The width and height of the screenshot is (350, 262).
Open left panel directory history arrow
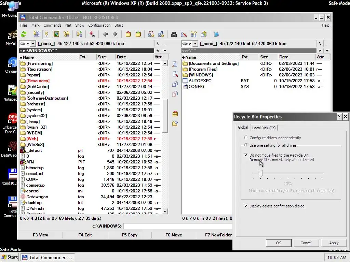pyautogui.click(x=165, y=50)
